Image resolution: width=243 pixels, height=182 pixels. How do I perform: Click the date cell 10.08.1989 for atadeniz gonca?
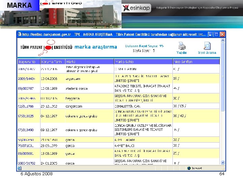(x=53, y=89)
